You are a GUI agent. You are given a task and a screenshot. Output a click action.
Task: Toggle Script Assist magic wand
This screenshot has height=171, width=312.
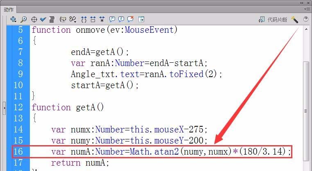(295, 20)
